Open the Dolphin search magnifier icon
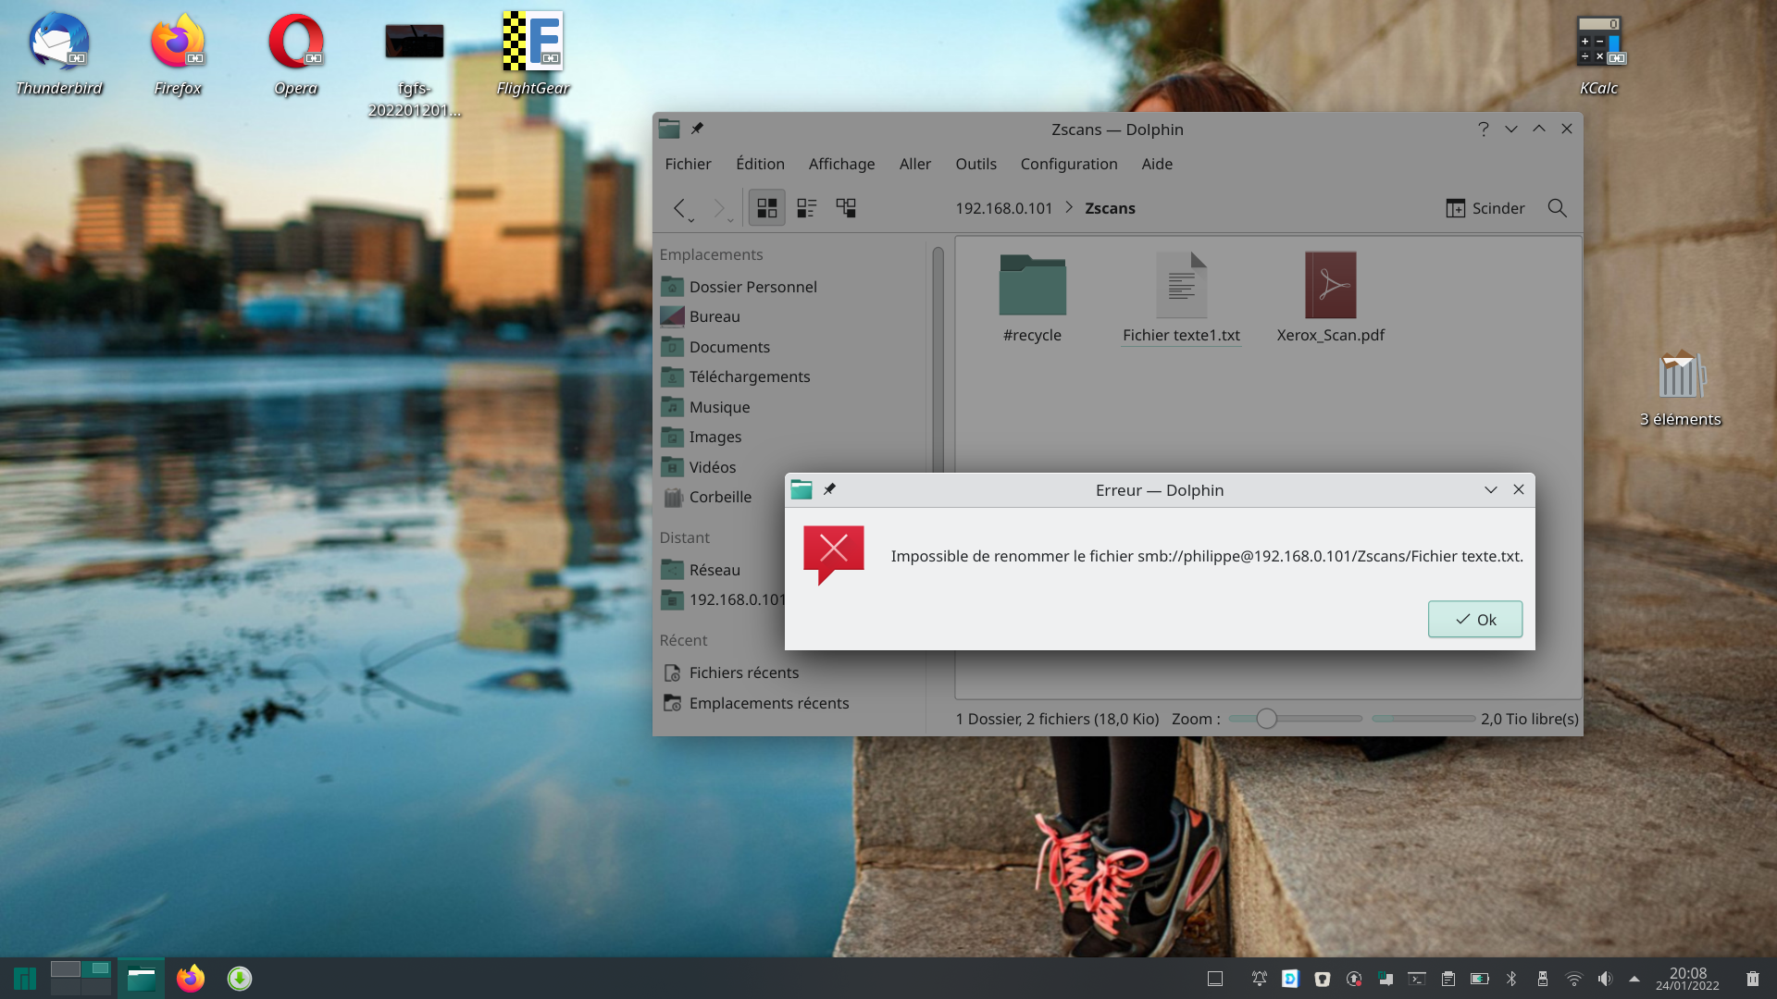 [1557, 208]
